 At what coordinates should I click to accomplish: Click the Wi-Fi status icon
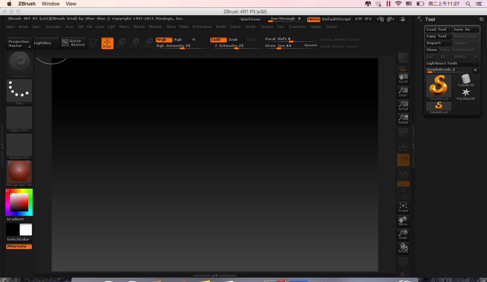coord(398,4)
